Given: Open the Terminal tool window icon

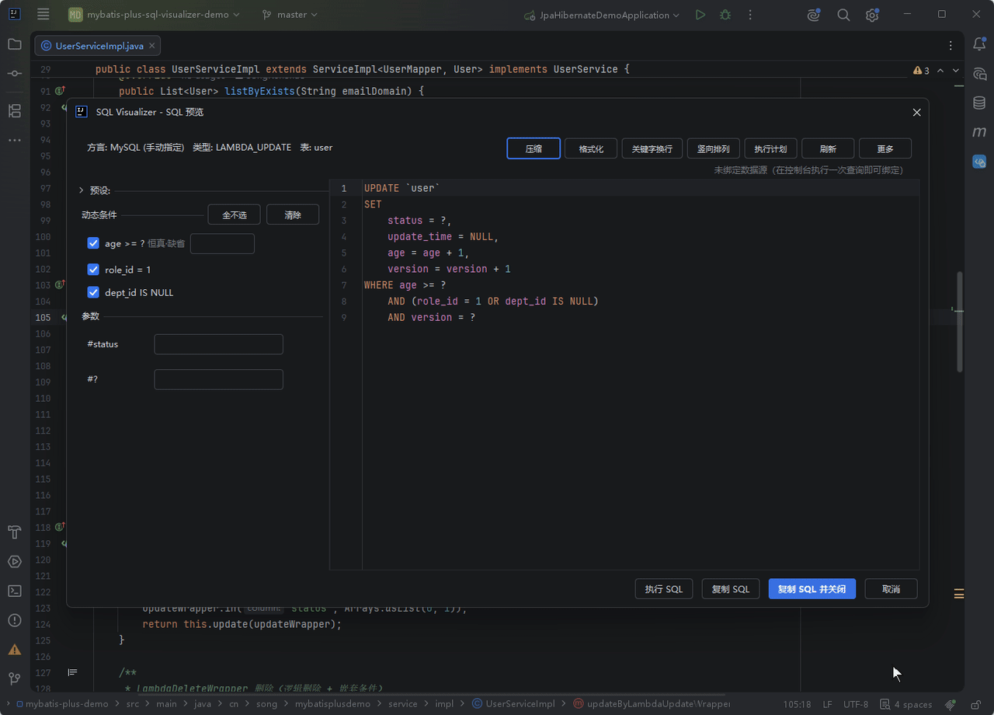Looking at the screenshot, I should [x=15, y=591].
